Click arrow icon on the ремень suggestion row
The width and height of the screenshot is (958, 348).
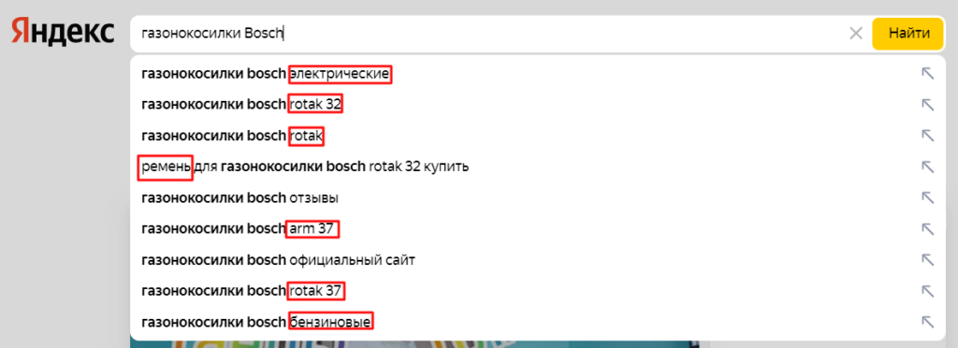(x=927, y=167)
